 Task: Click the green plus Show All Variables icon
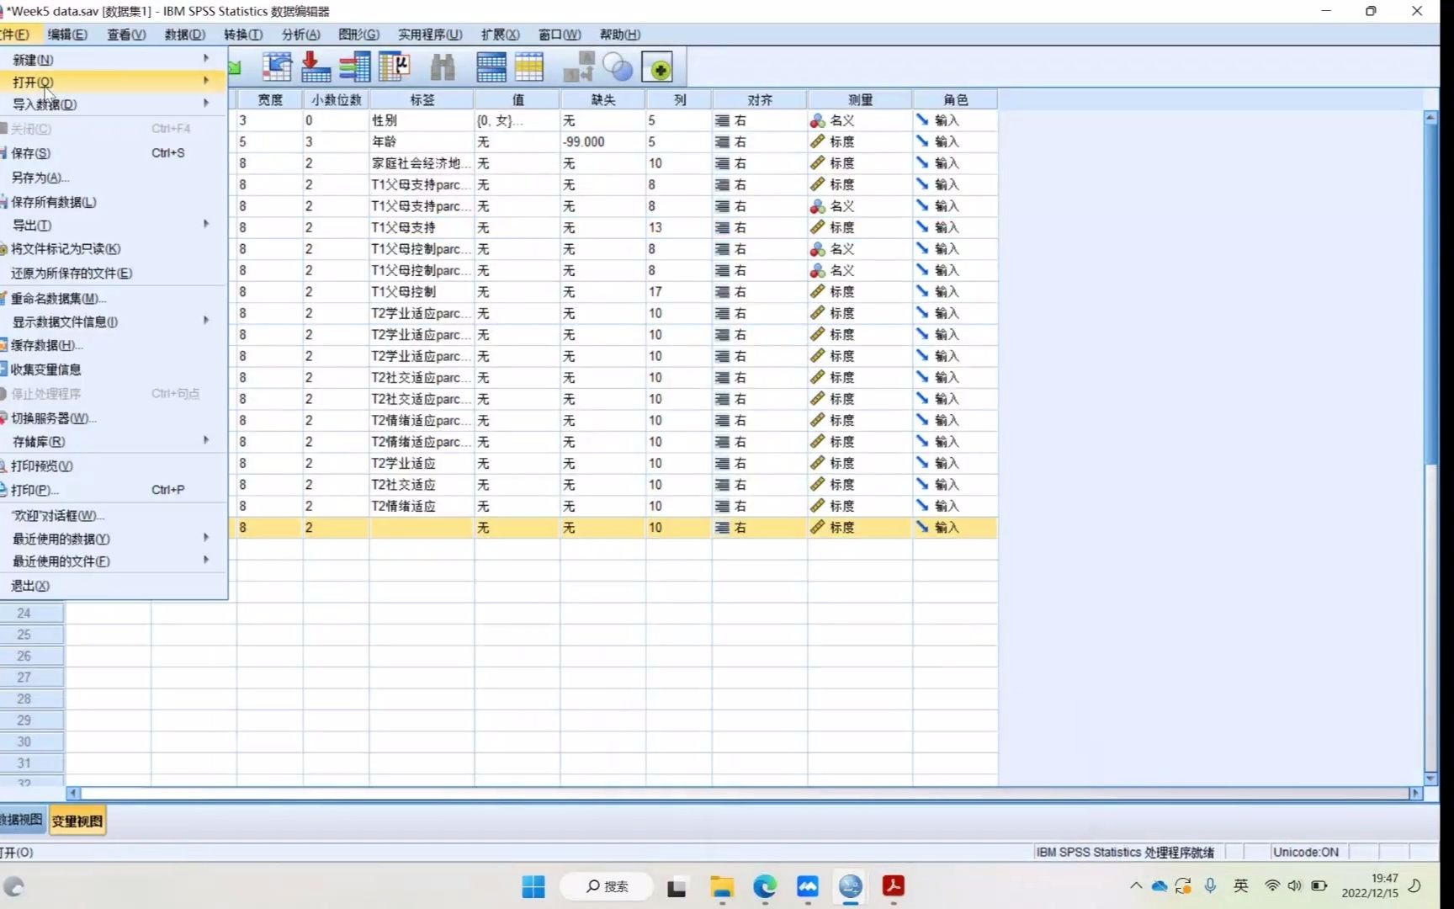click(x=657, y=67)
